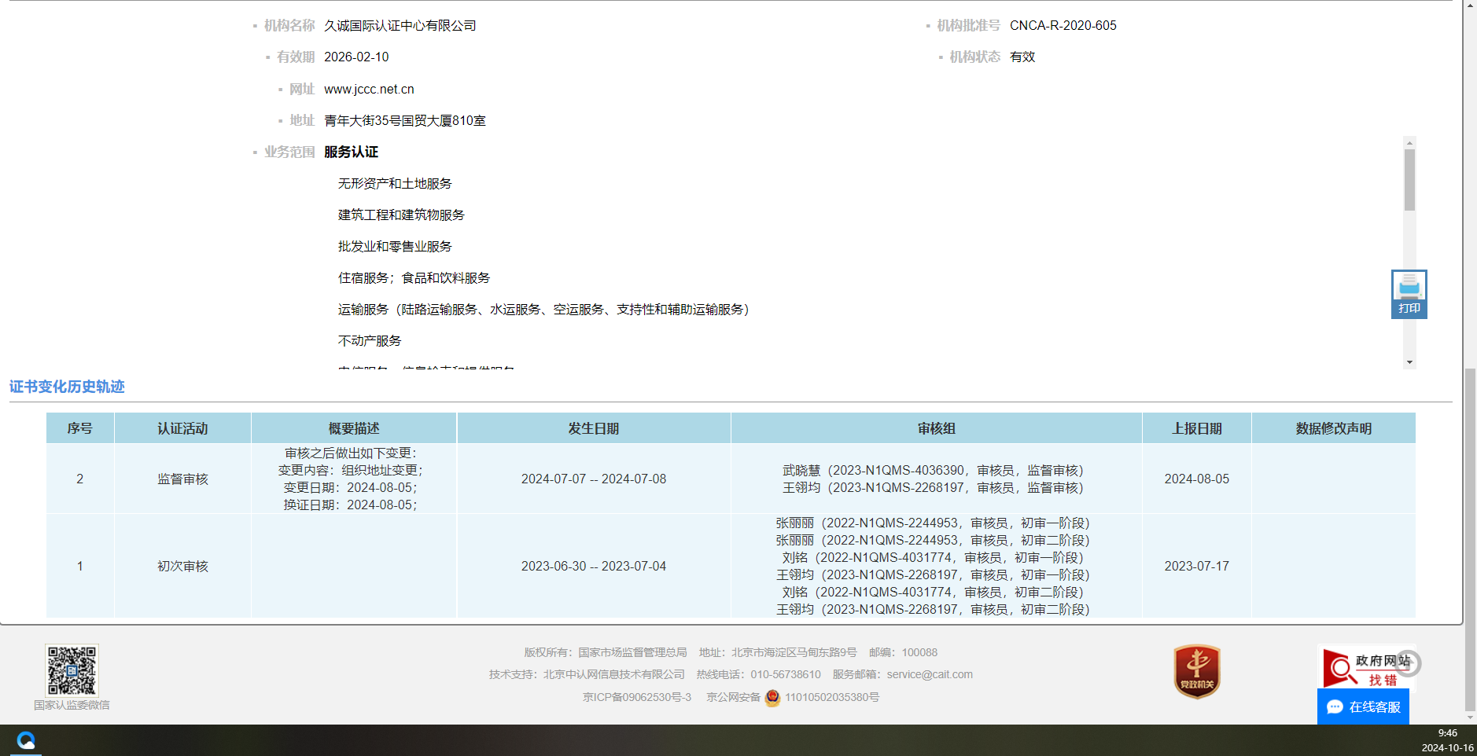Click the 无形资产和土地服务 scope item
Viewport: 1477px width, 756px height.
(x=395, y=183)
